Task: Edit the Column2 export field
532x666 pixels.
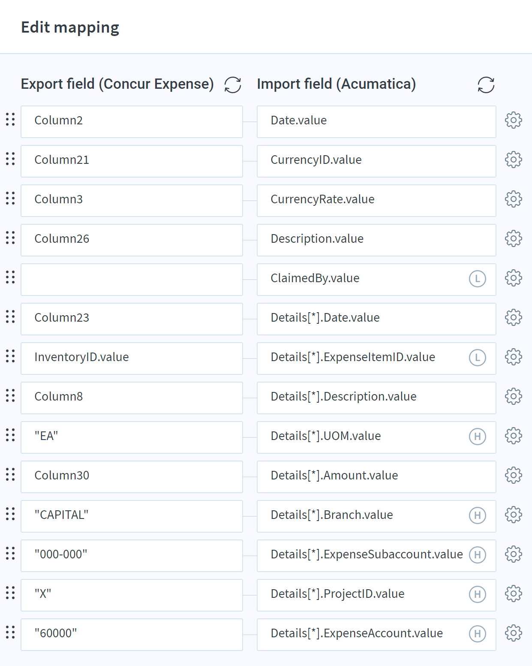Action: (132, 122)
